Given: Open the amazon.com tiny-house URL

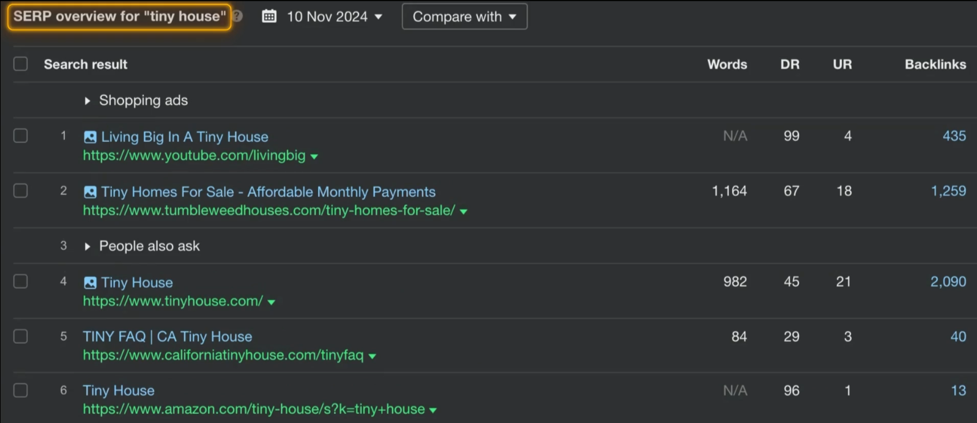Looking at the screenshot, I should (x=254, y=409).
